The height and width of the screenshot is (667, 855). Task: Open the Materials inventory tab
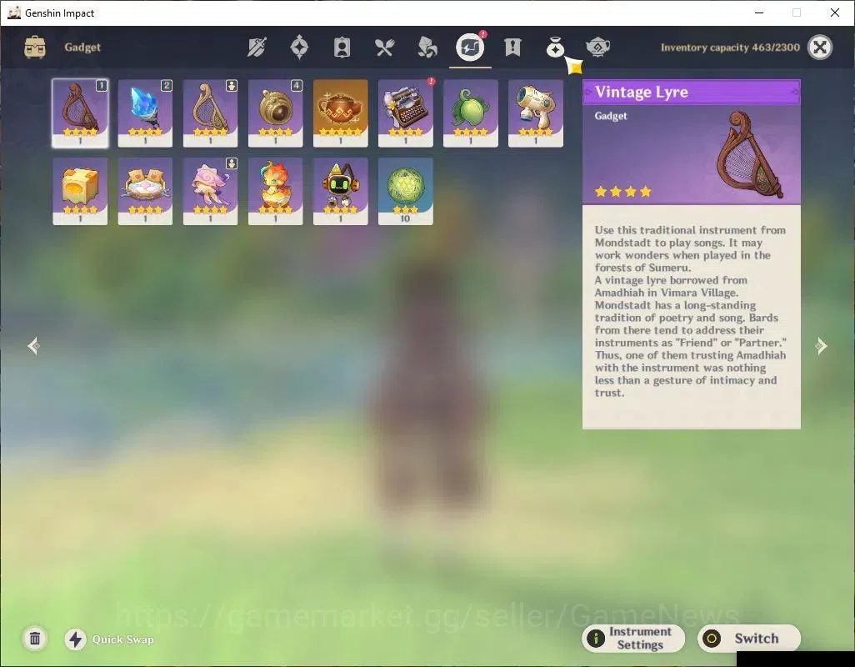(427, 48)
